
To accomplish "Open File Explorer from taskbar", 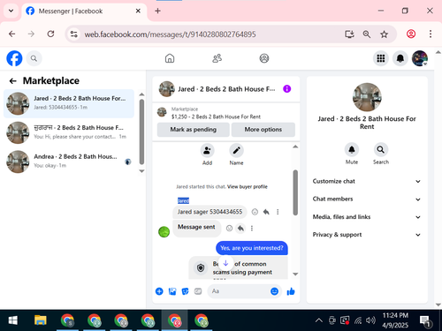I will 41,320.
